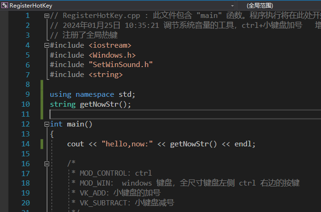
Task: Click line number 14 in the gutter
Action: tap(26, 144)
